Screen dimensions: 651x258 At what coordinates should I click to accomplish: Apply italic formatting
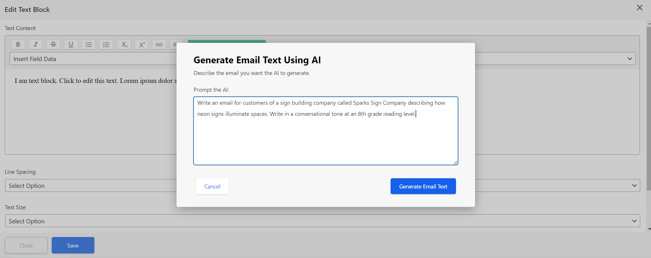36,45
